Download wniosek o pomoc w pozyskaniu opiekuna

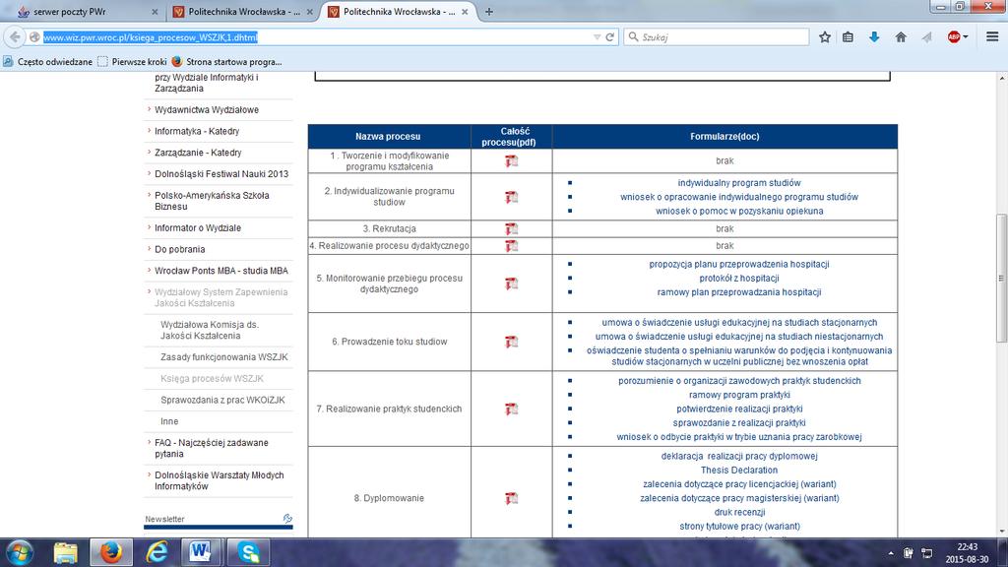[739, 211]
